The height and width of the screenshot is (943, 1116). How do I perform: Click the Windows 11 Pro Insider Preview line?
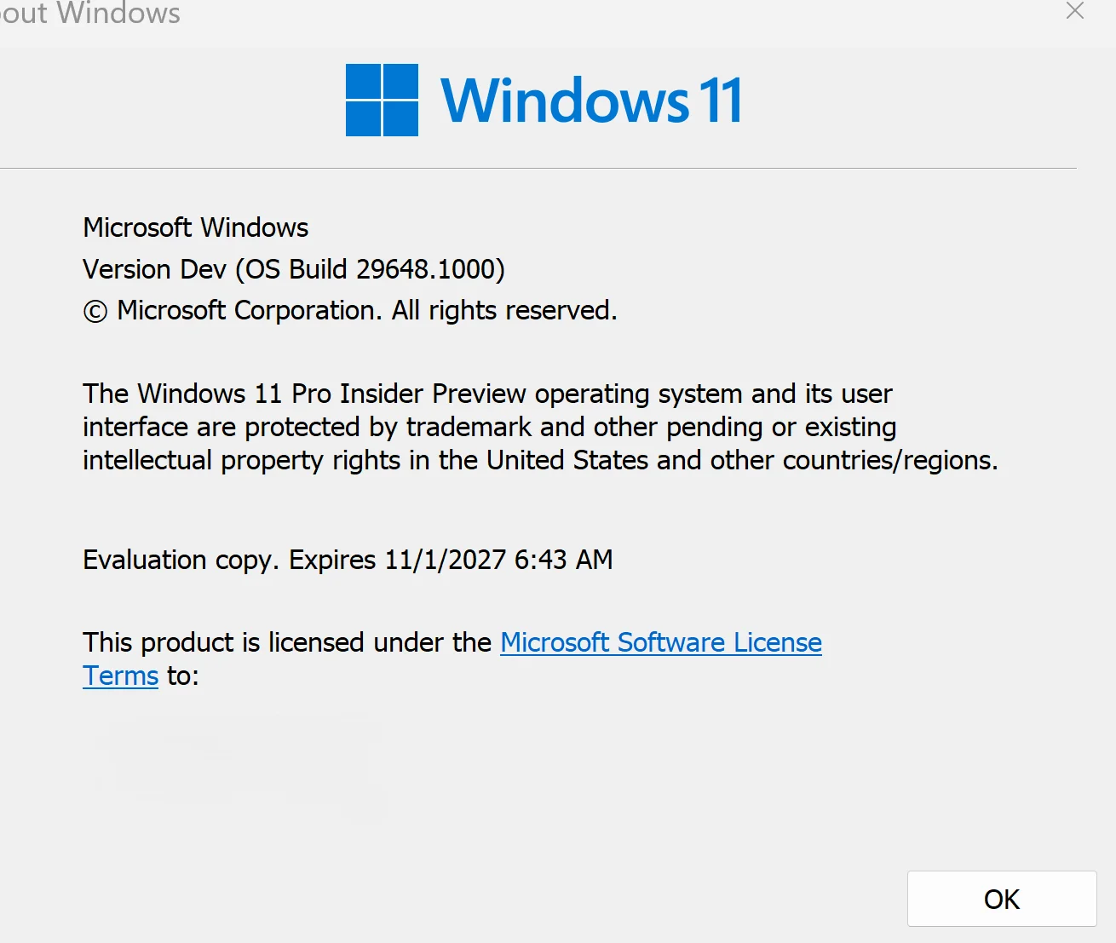point(487,394)
